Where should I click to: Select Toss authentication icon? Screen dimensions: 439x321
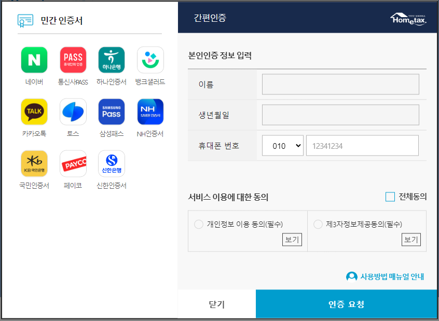(73, 111)
